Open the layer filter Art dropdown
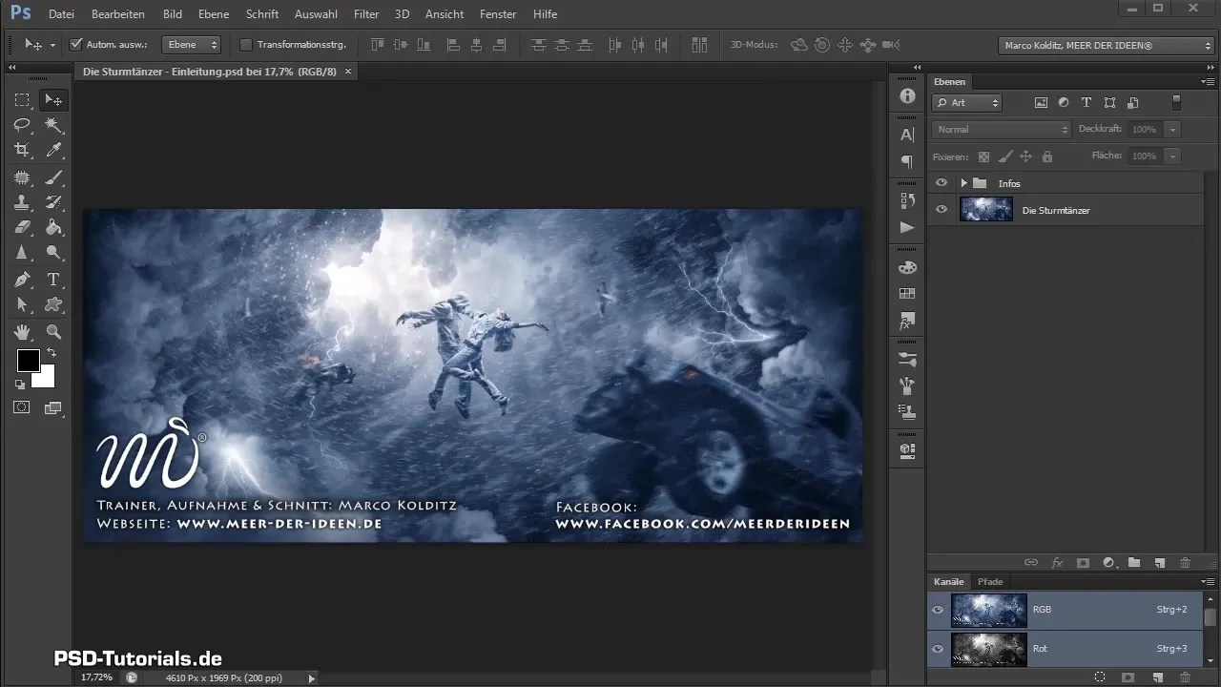The height and width of the screenshot is (687, 1221). click(967, 103)
